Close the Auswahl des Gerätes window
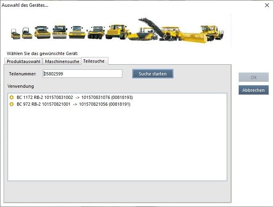 click(x=267, y=5)
